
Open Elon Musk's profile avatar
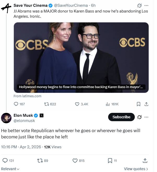pos(6,118)
